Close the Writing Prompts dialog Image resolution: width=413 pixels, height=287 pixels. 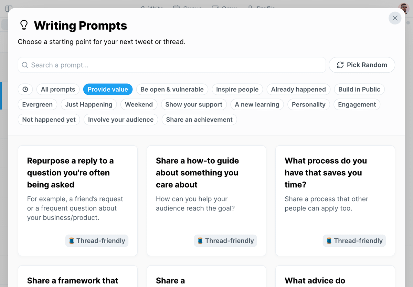pyautogui.click(x=395, y=18)
